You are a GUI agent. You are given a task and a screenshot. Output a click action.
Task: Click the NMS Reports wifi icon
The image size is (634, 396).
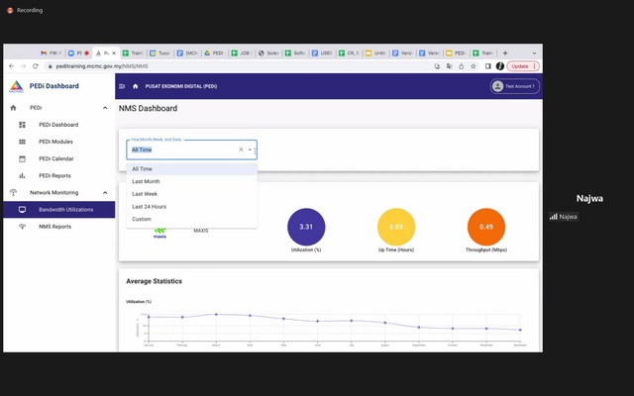click(23, 227)
